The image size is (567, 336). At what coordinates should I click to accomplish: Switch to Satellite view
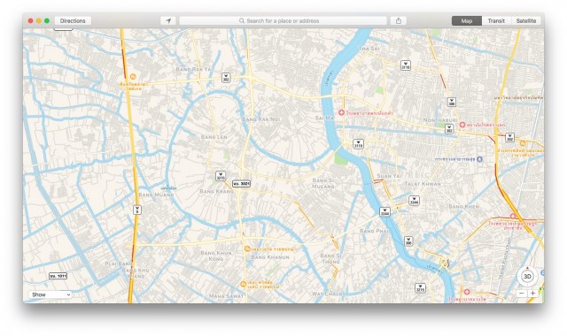(x=526, y=21)
